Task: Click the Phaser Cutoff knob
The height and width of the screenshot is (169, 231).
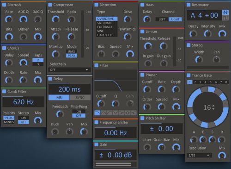Action: pos(147,89)
